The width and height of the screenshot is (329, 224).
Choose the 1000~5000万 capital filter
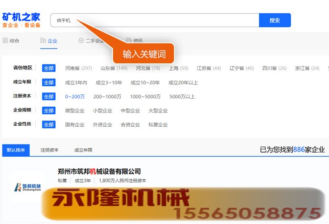(x=145, y=96)
